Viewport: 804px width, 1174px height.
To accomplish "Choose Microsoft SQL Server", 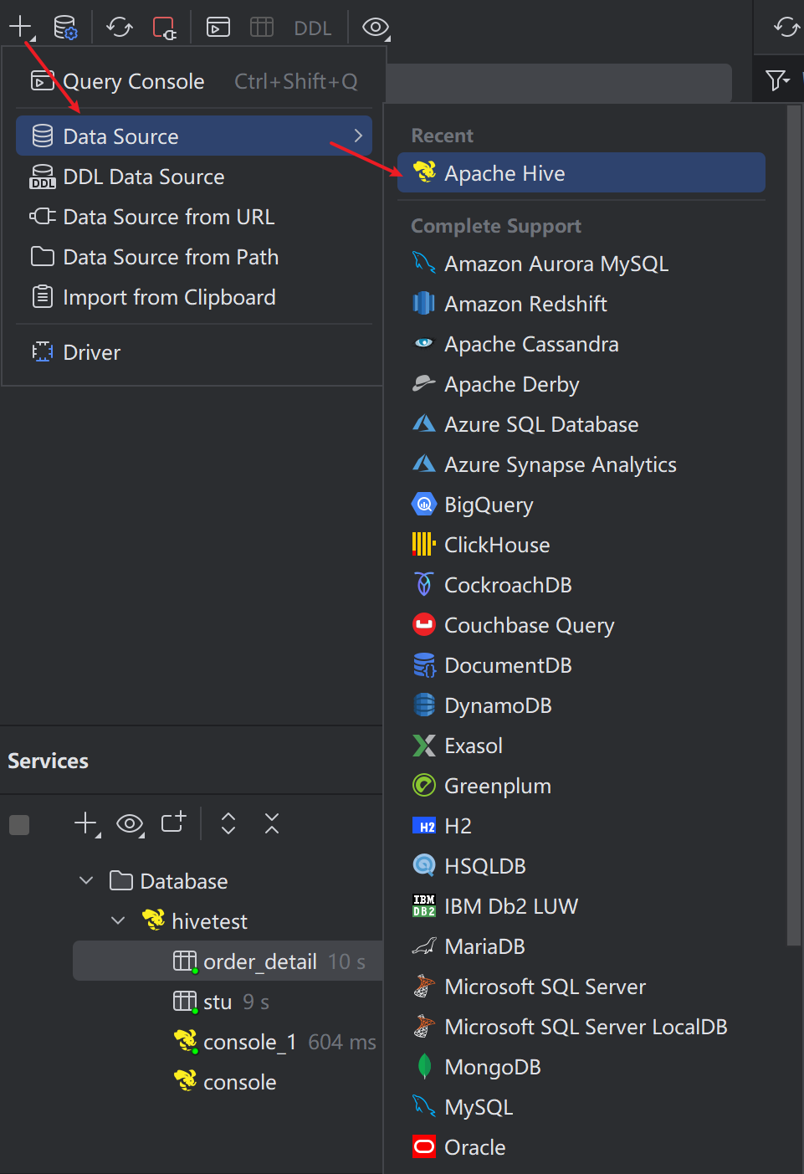I will point(581,987).
